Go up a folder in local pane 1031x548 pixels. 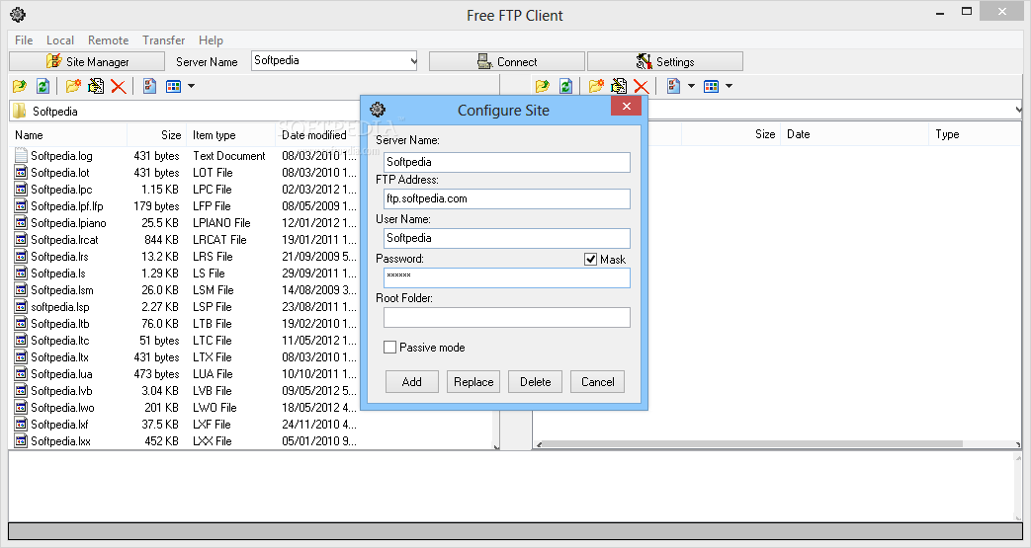(20, 86)
